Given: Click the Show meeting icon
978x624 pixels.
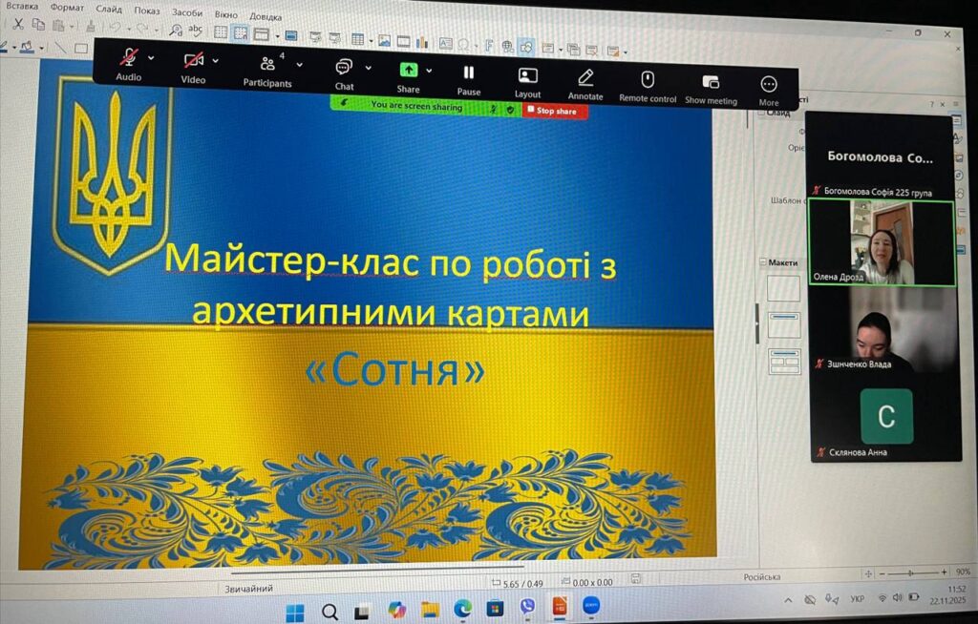Looking at the screenshot, I should [x=711, y=82].
